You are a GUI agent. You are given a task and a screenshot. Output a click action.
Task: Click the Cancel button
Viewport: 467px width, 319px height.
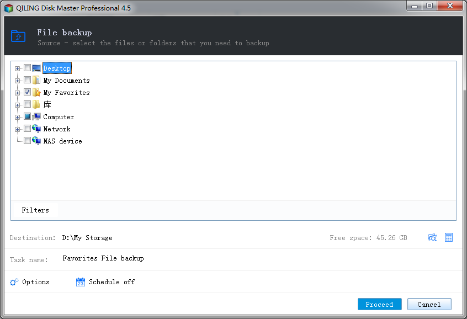coord(429,304)
